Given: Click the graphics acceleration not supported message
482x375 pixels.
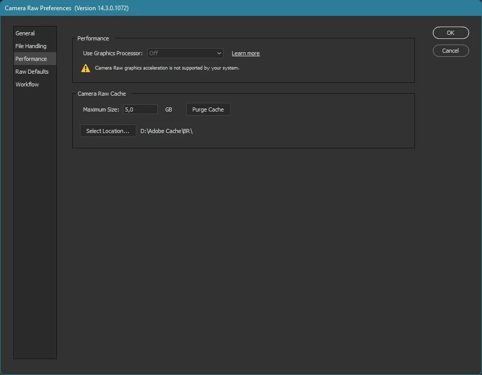Looking at the screenshot, I should (x=167, y=68).
